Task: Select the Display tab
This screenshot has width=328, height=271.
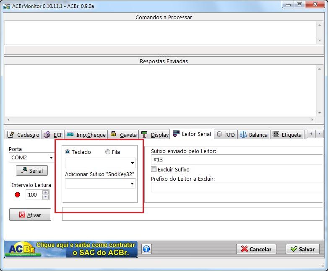Action: point(155,135)
